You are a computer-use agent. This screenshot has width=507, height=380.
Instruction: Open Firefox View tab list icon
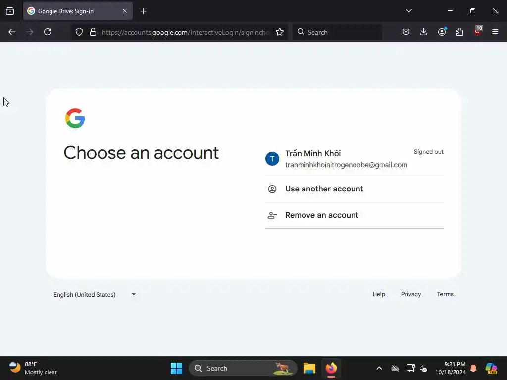pos(10,11)
